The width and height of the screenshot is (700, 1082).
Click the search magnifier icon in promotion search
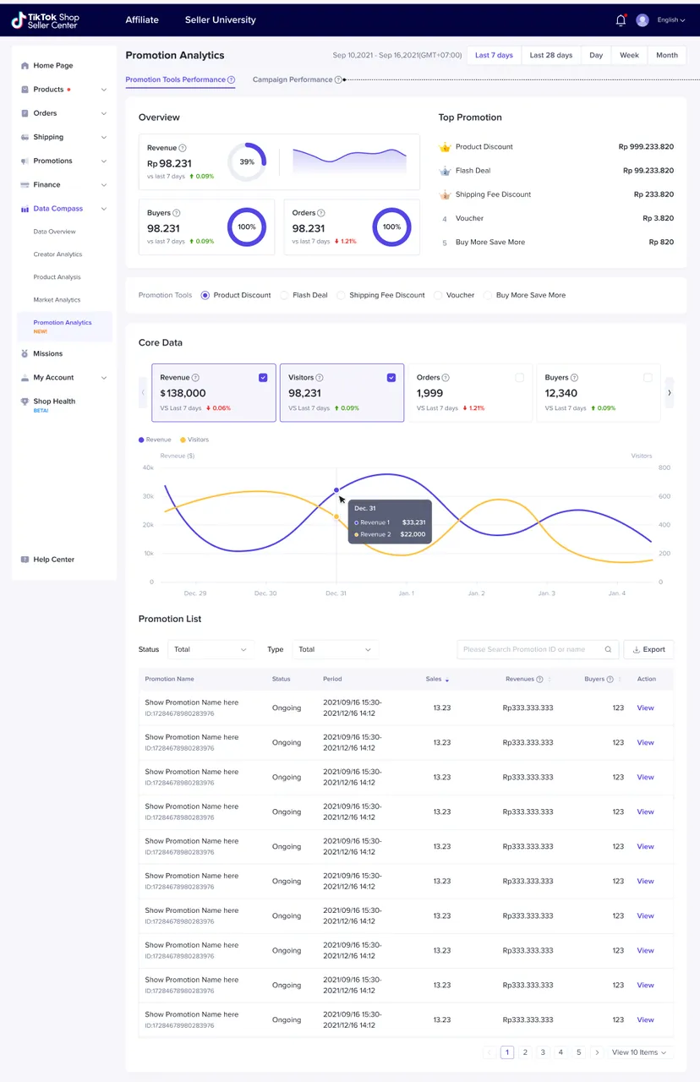coord(608,649)
